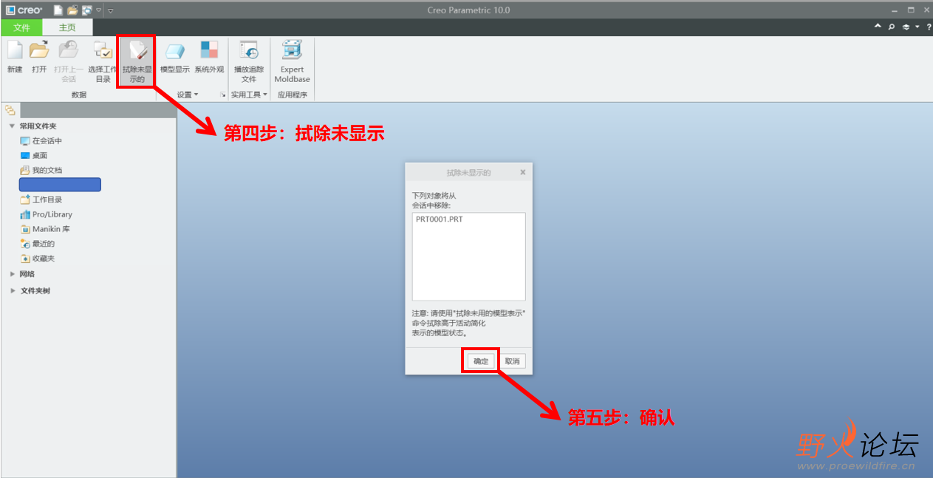Open the quick access toolbar customize dropdown
The image size is (933, 478).
tap(110, 10)
